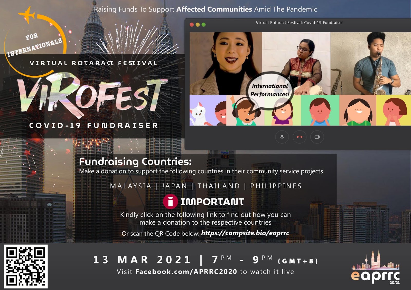Click the orange airplane icon
Viewport: 411px width, 290px height.
(27, 14)
